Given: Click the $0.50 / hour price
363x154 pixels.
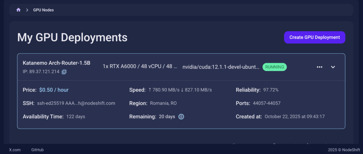Looking at the screenshot, I should pos(54,90).
